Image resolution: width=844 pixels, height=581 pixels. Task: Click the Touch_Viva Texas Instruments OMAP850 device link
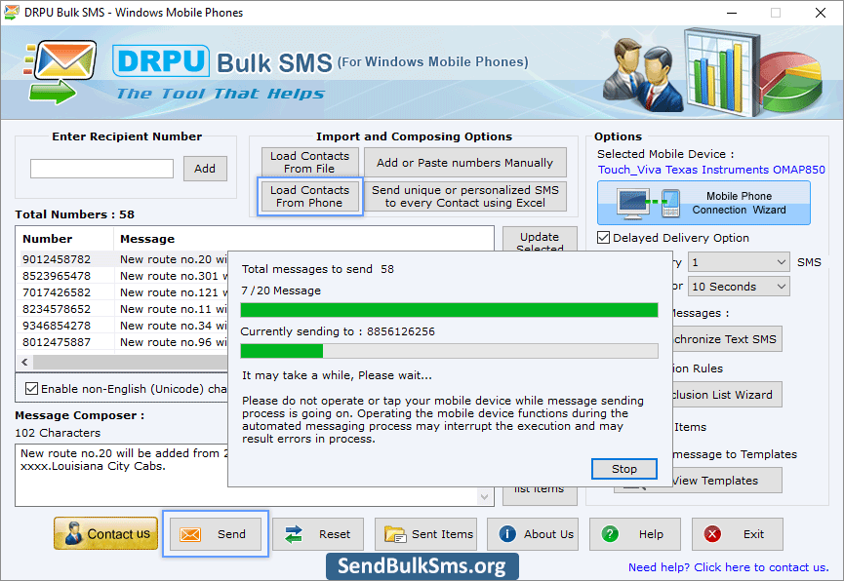click(x=711, y=170)
